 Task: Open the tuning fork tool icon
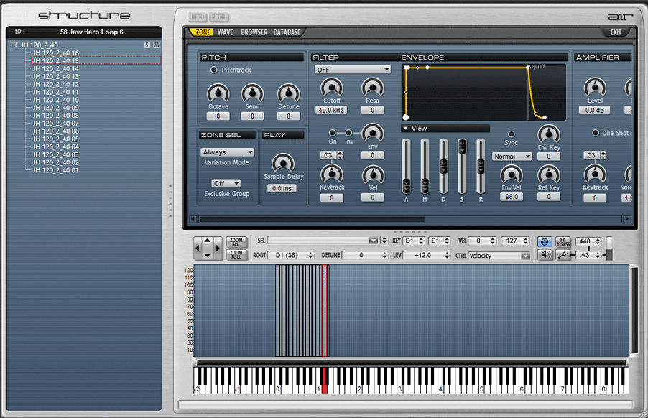(564, 253)
